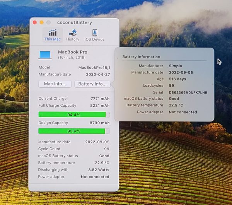
Task: Click the MacBookPro16,1 model value
Action: (x=94, y=67)
